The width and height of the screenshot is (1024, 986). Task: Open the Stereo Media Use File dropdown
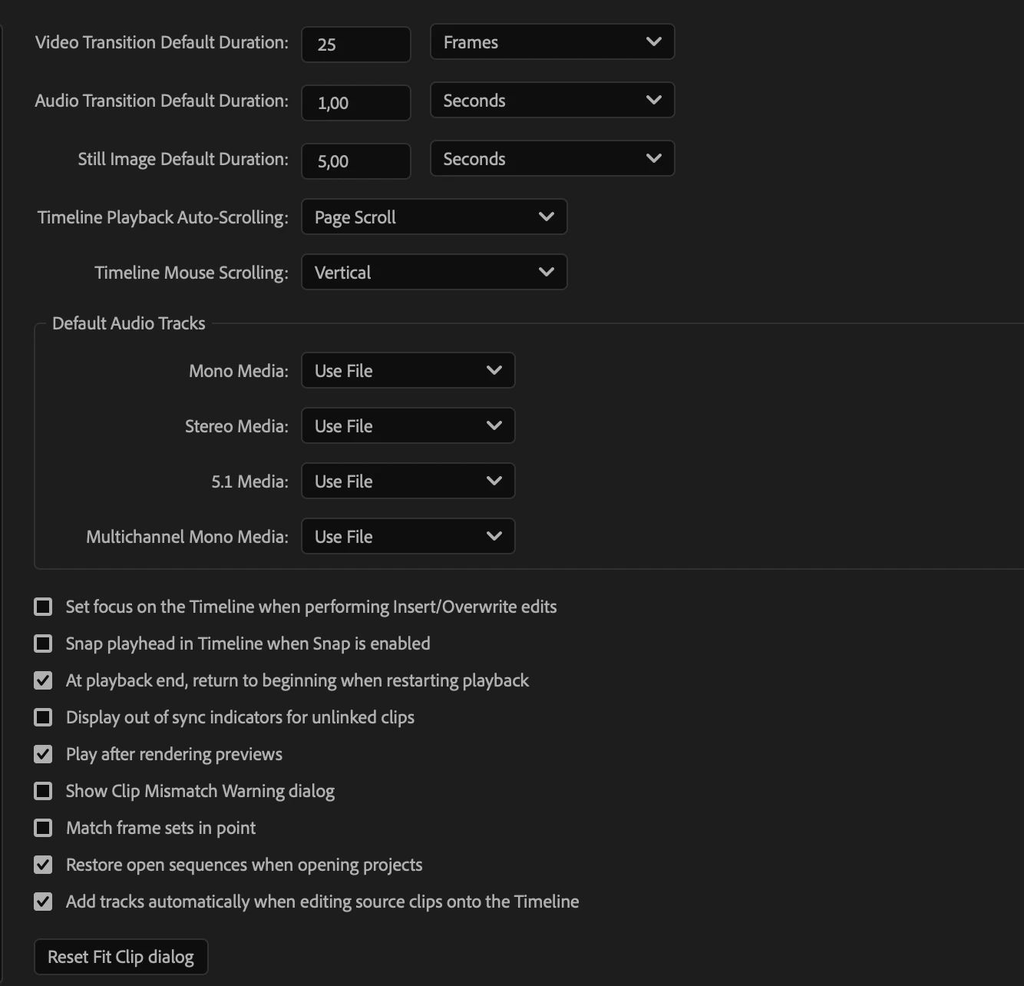pos(408,426)
